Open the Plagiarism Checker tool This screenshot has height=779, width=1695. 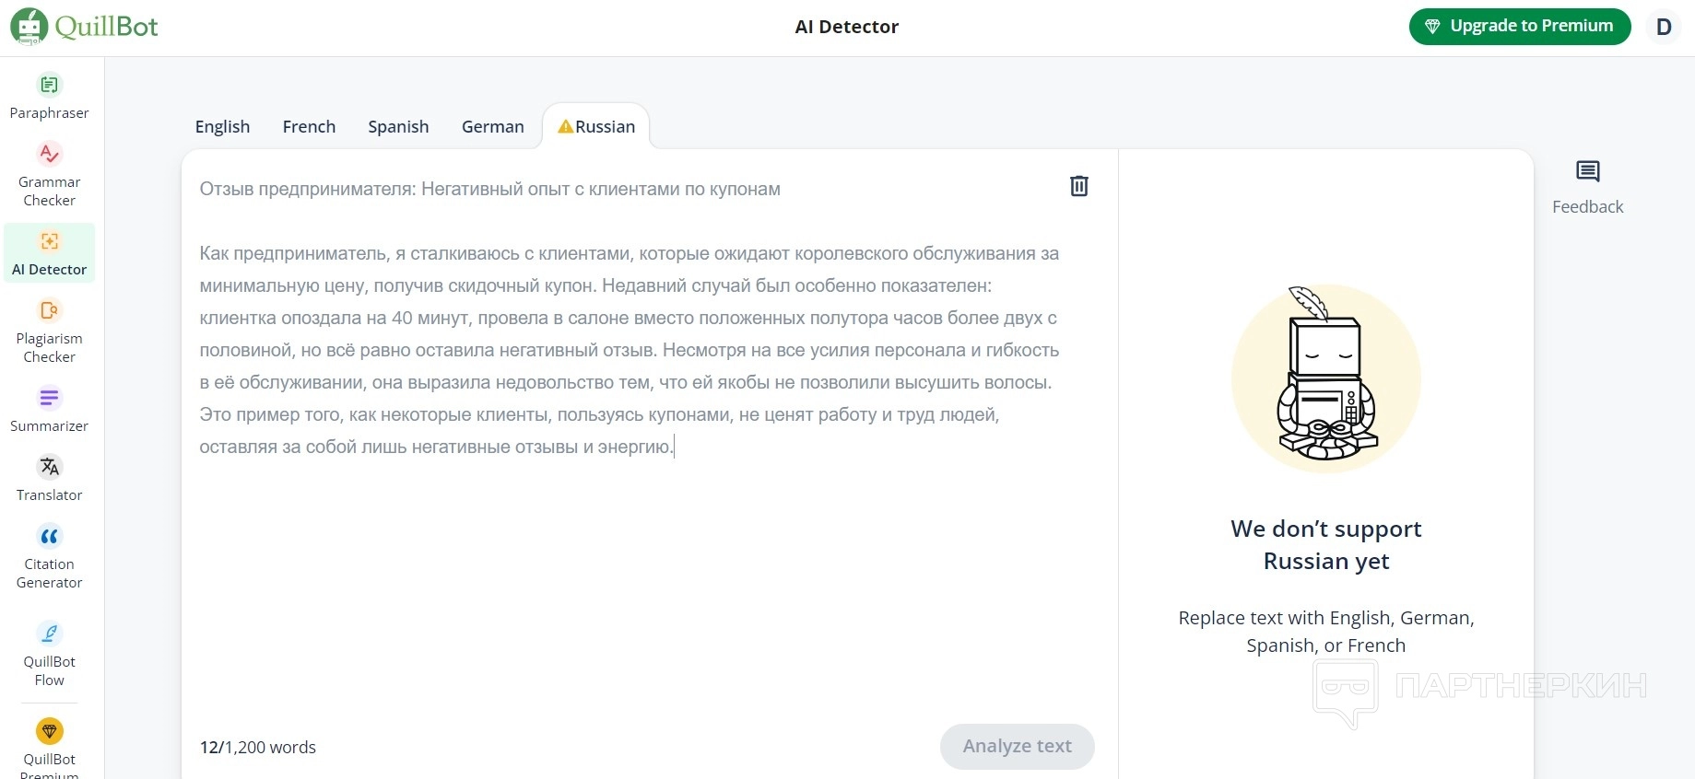pos(49,311)
